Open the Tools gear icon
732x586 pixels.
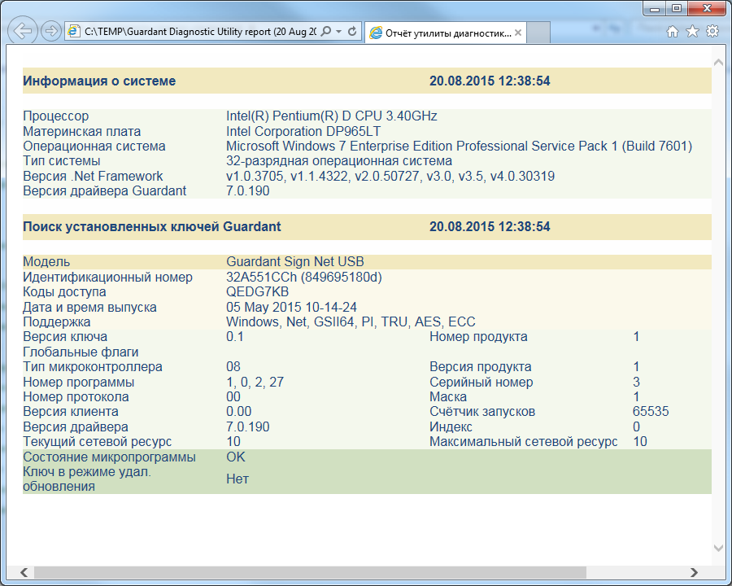tap(712, 32)
